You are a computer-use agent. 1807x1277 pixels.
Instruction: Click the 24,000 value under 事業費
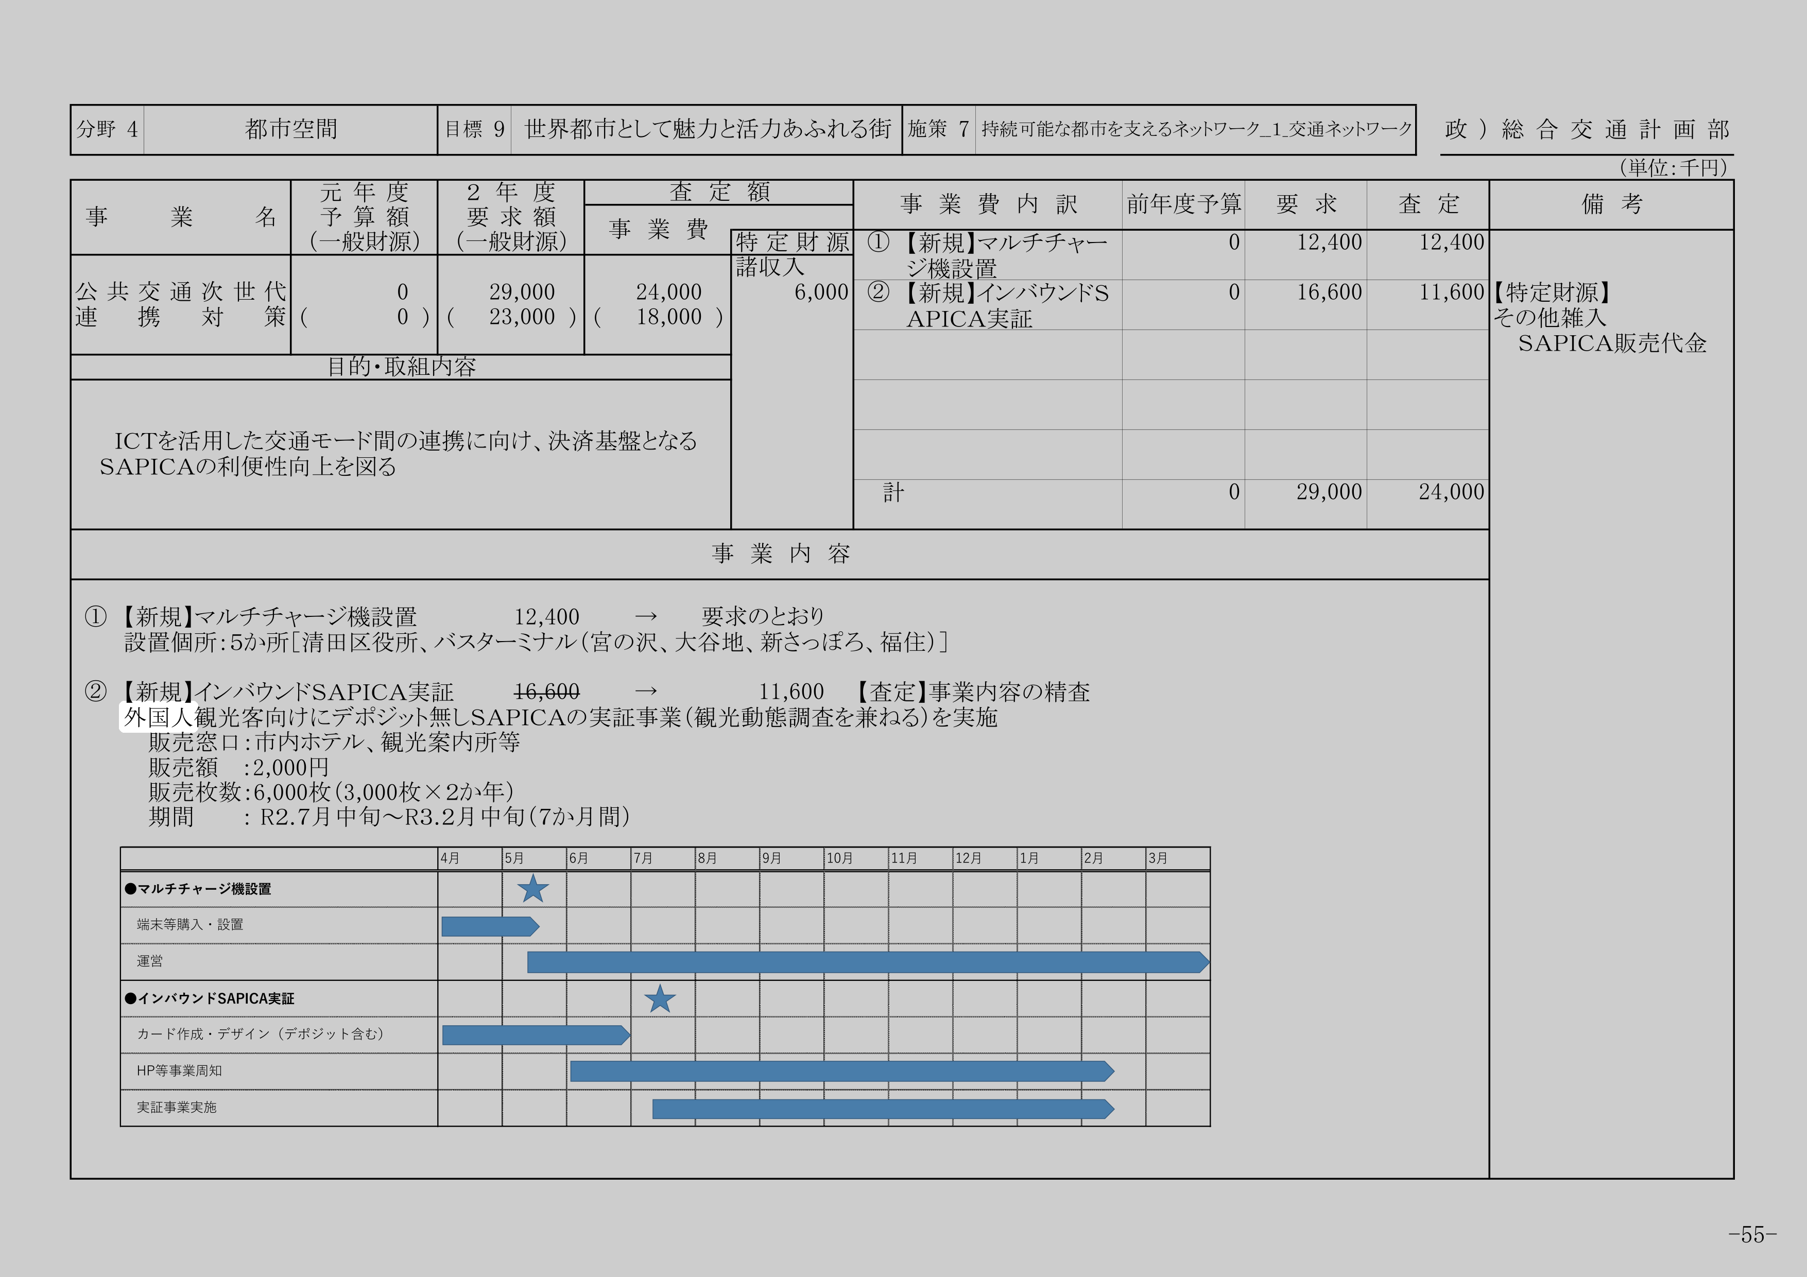pyautogui.click(x=669, y=292)
